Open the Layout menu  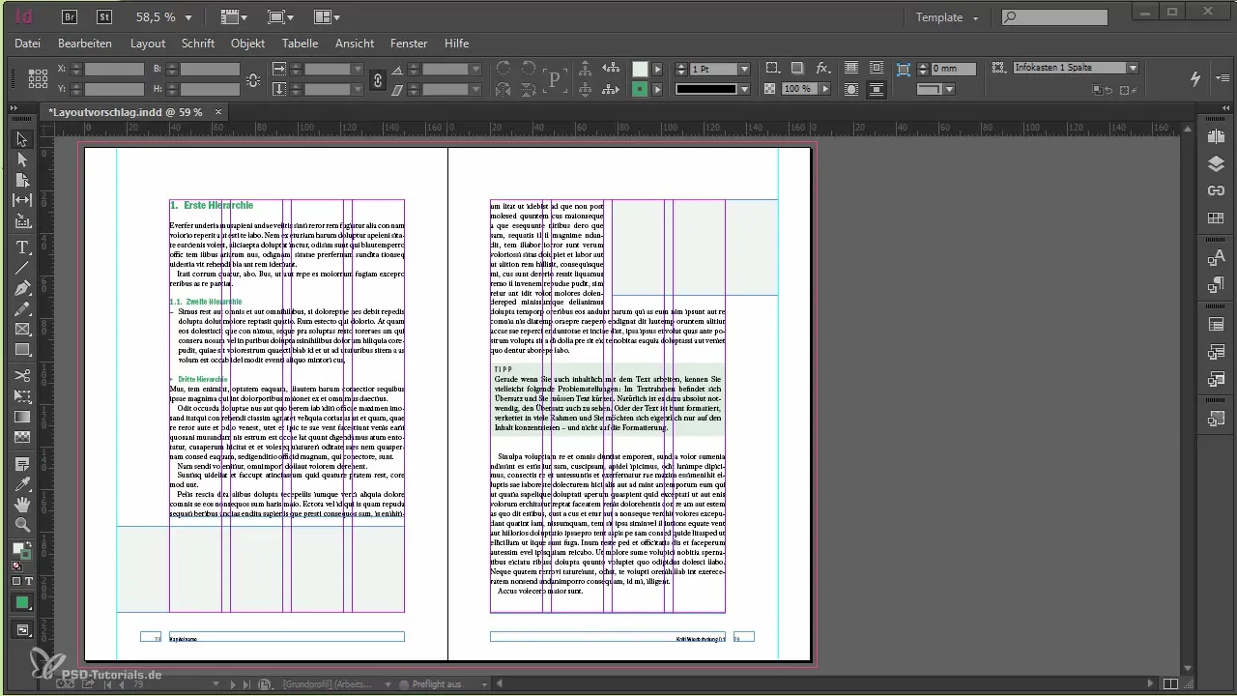pos(148,43)
